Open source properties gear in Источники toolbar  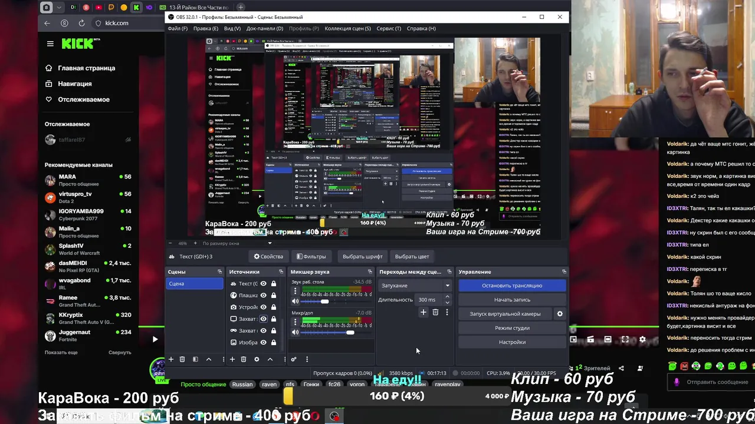tap(257, 359)
